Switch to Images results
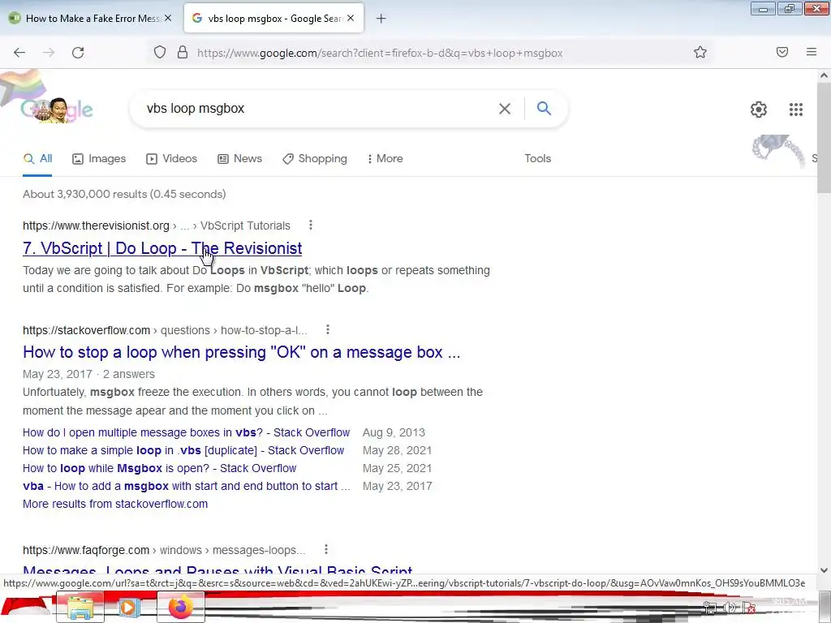This screenshot has width=831, height=623. tap(99, 158)
